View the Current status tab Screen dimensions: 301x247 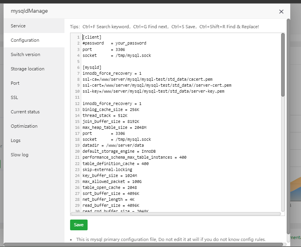pos(25,112)
